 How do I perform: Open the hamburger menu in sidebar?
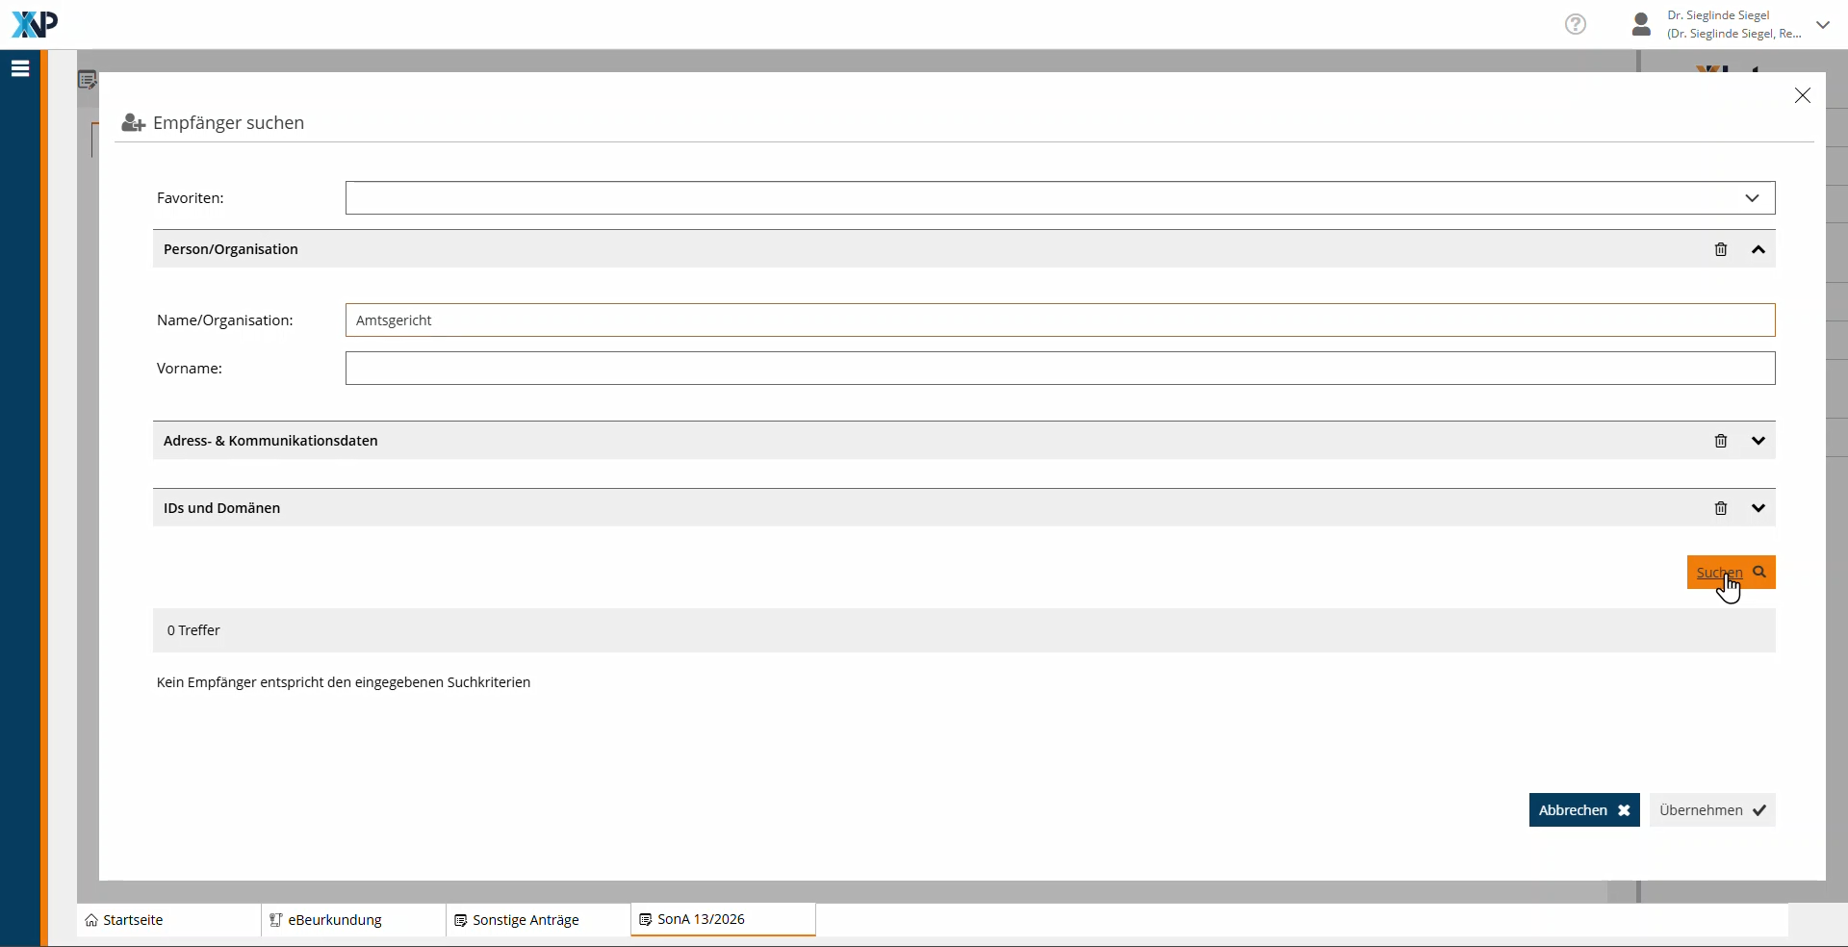pos(20,68)
